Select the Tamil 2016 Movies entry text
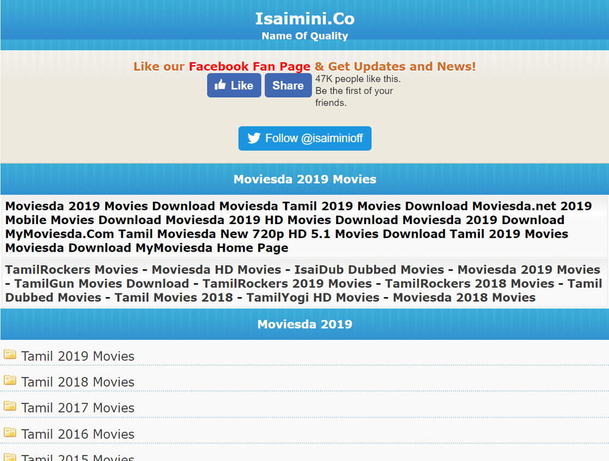The height and width of the screenshot is (461, 609). coord(78,434)
